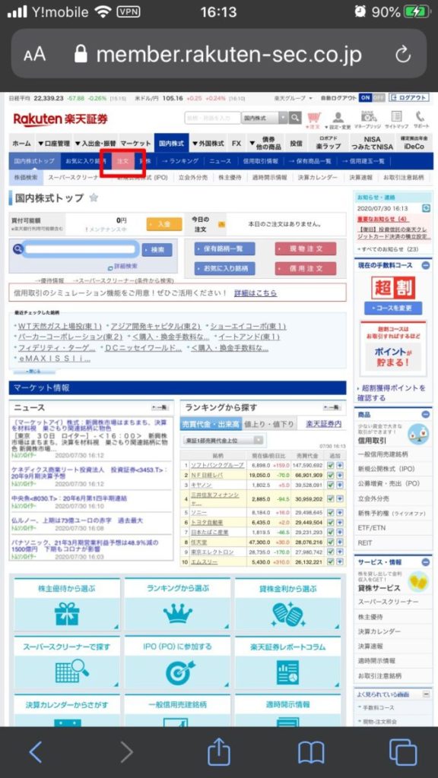The image size is (438, 778).
Task: Open the 国内株式 search category dropdown
Action: pos(264,118)
